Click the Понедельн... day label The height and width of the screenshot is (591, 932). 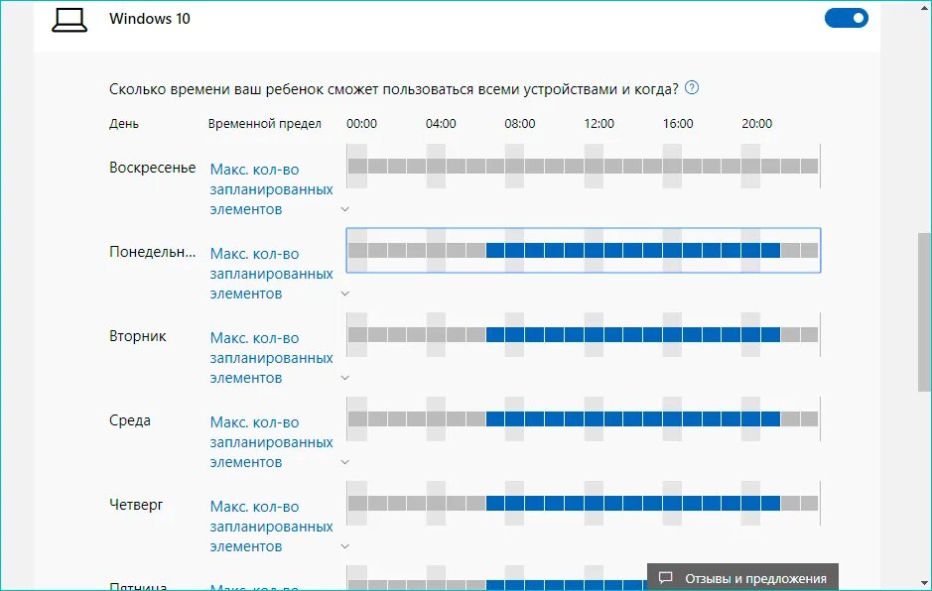click(x=152, y=252)
